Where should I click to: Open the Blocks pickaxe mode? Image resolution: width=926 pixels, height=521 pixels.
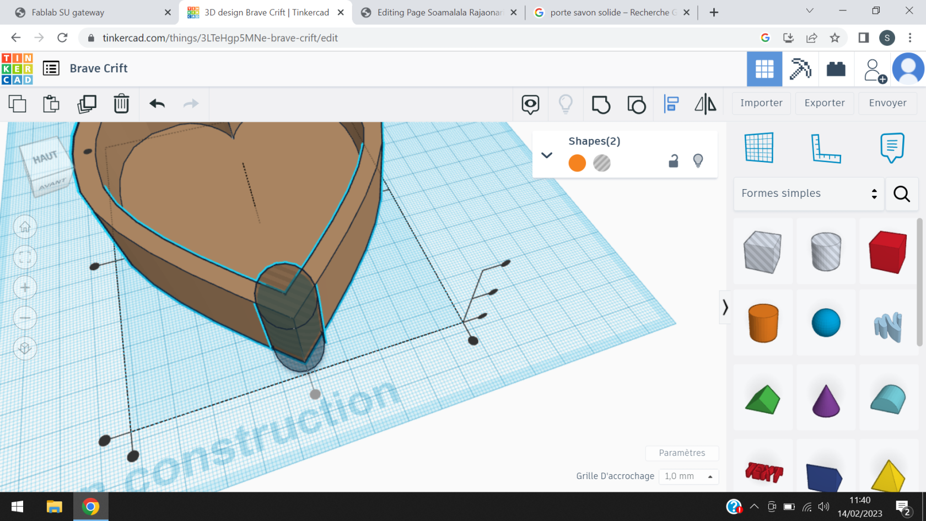point(800,69)
